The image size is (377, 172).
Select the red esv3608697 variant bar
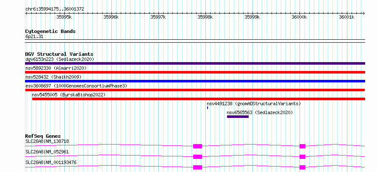195,90
